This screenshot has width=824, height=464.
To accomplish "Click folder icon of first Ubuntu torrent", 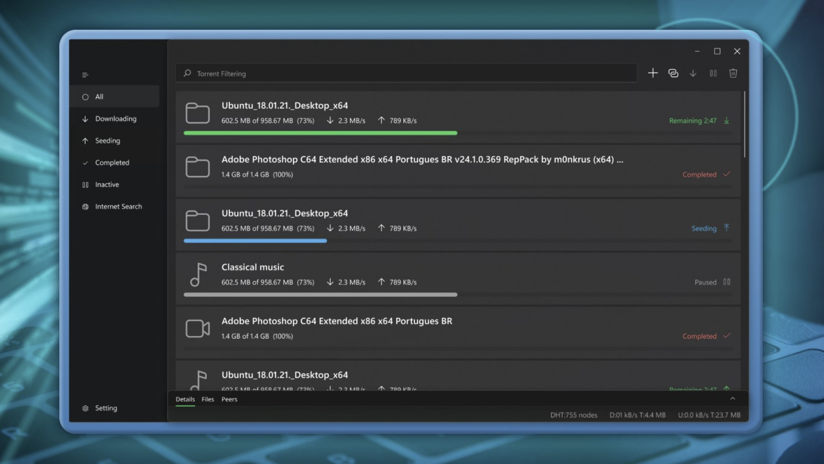I will click(197, 113).
